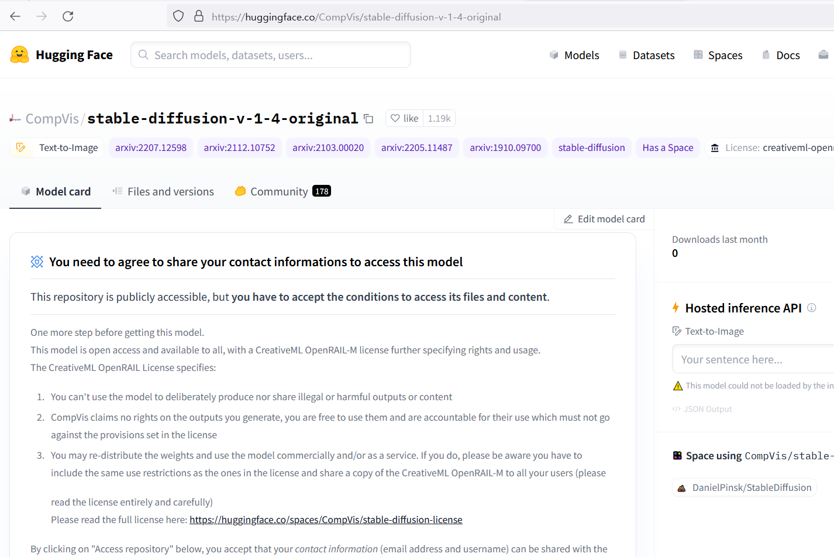
Task: Click the Space using section icon
Action: 677,455
